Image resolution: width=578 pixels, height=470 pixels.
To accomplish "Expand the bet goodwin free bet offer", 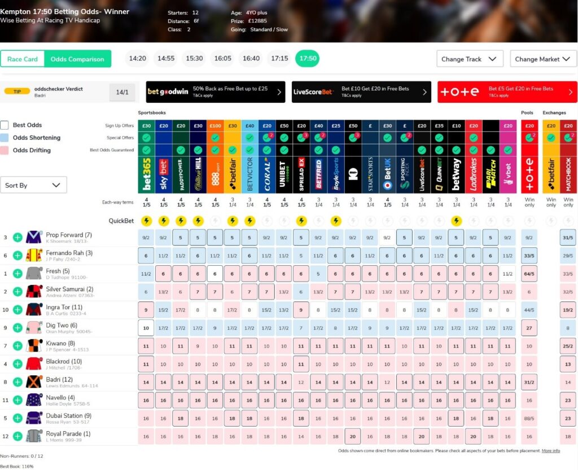I will coord(215,92).
